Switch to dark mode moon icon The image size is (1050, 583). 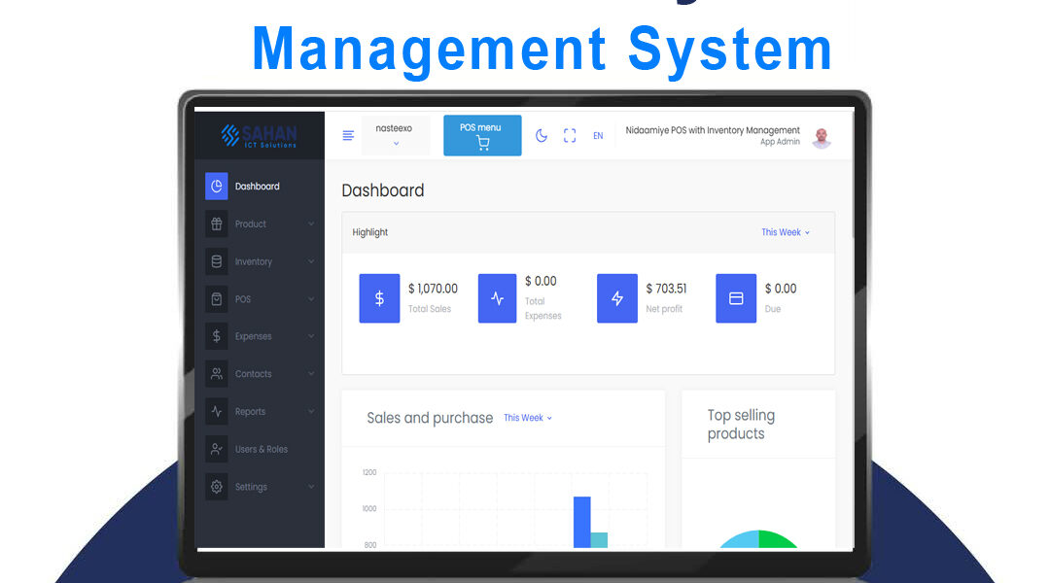[x=542, y=136]
